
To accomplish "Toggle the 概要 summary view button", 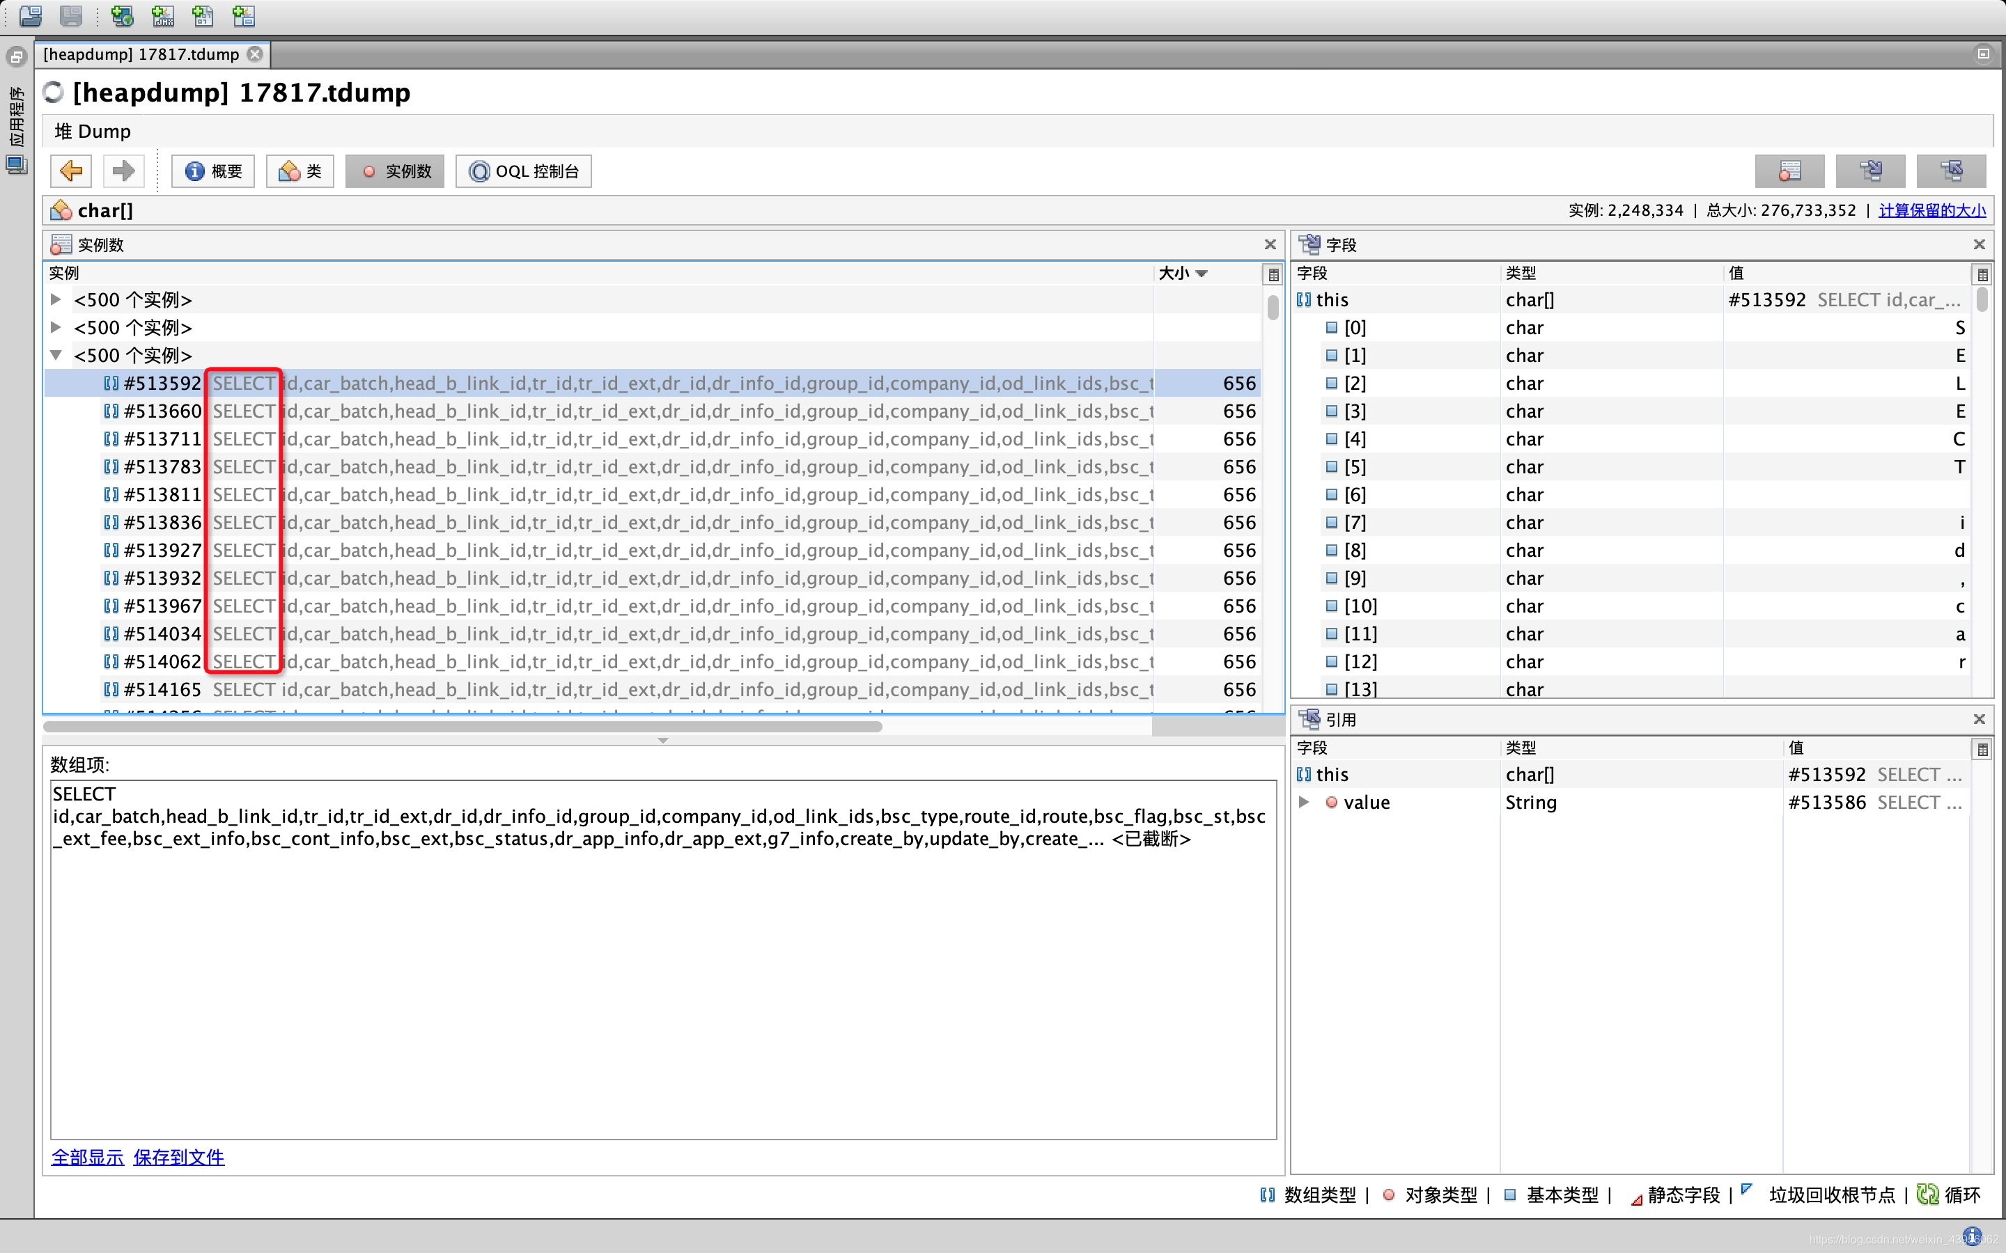I will (x=213, y=171).
